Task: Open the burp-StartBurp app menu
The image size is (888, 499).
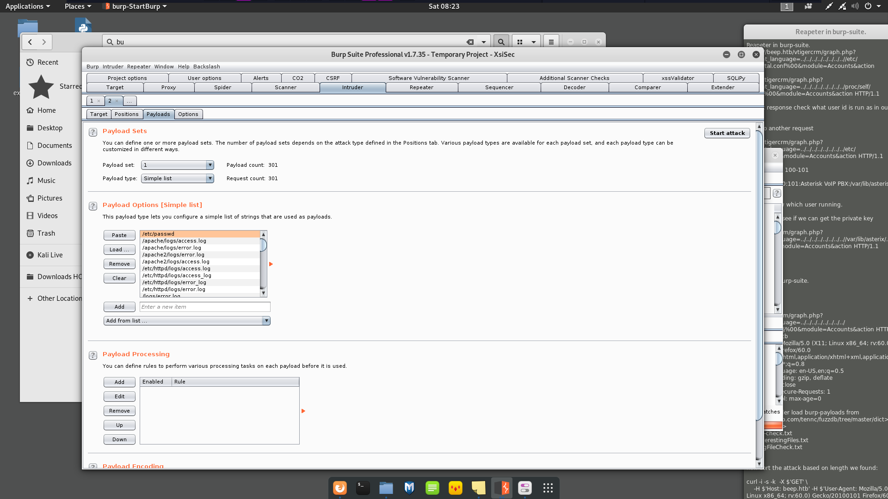Action: click(x=135, y=6)
